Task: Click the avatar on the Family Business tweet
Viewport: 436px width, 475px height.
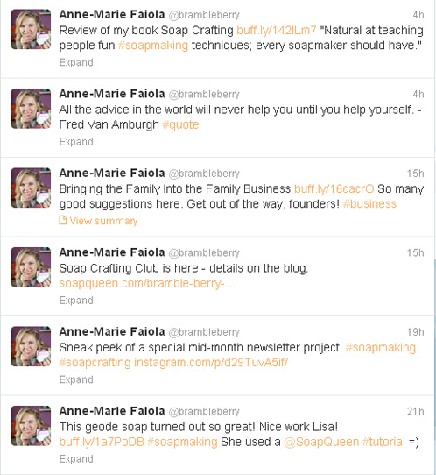Action: [31, 188]
